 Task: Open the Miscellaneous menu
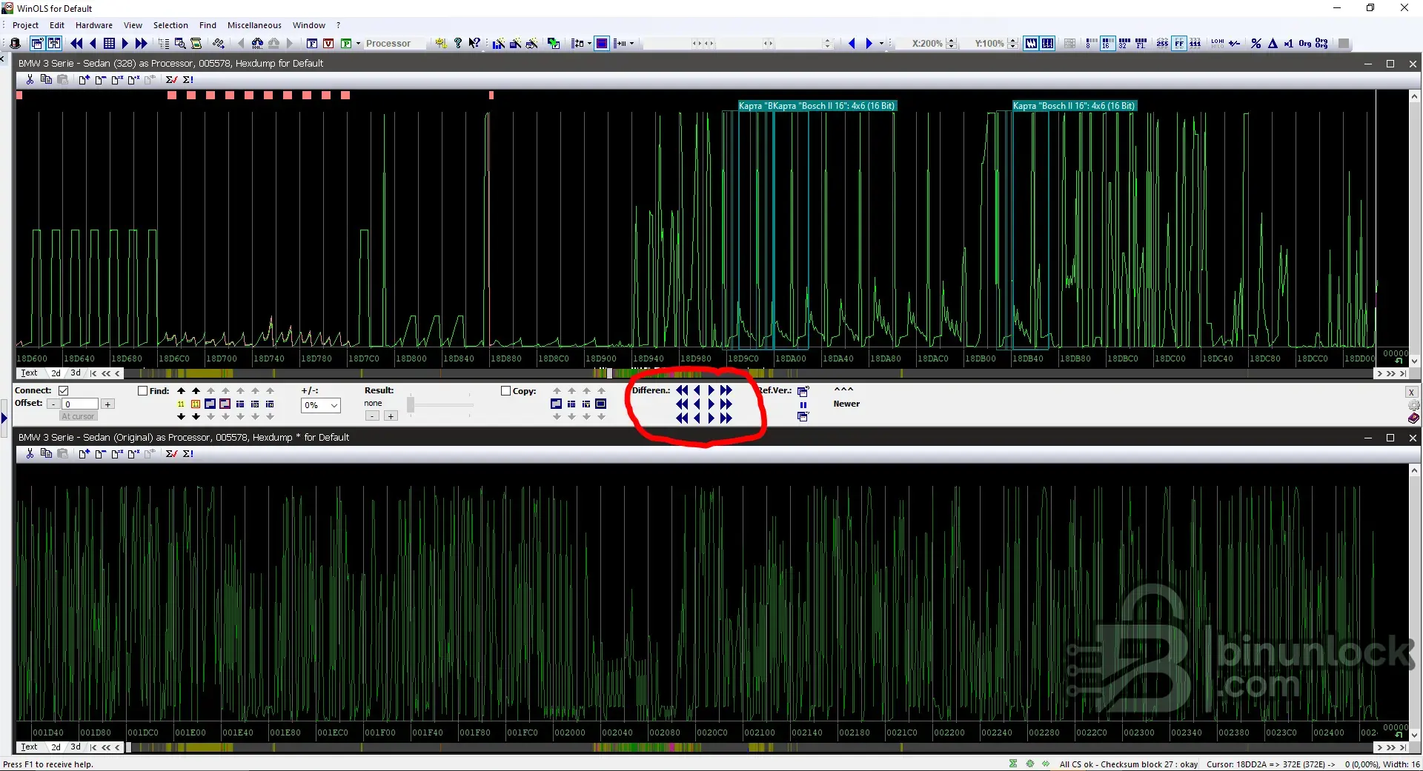tap(254, 25)
